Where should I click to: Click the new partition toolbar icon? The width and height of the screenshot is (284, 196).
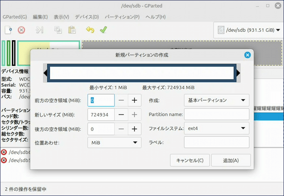pos(8,30)
